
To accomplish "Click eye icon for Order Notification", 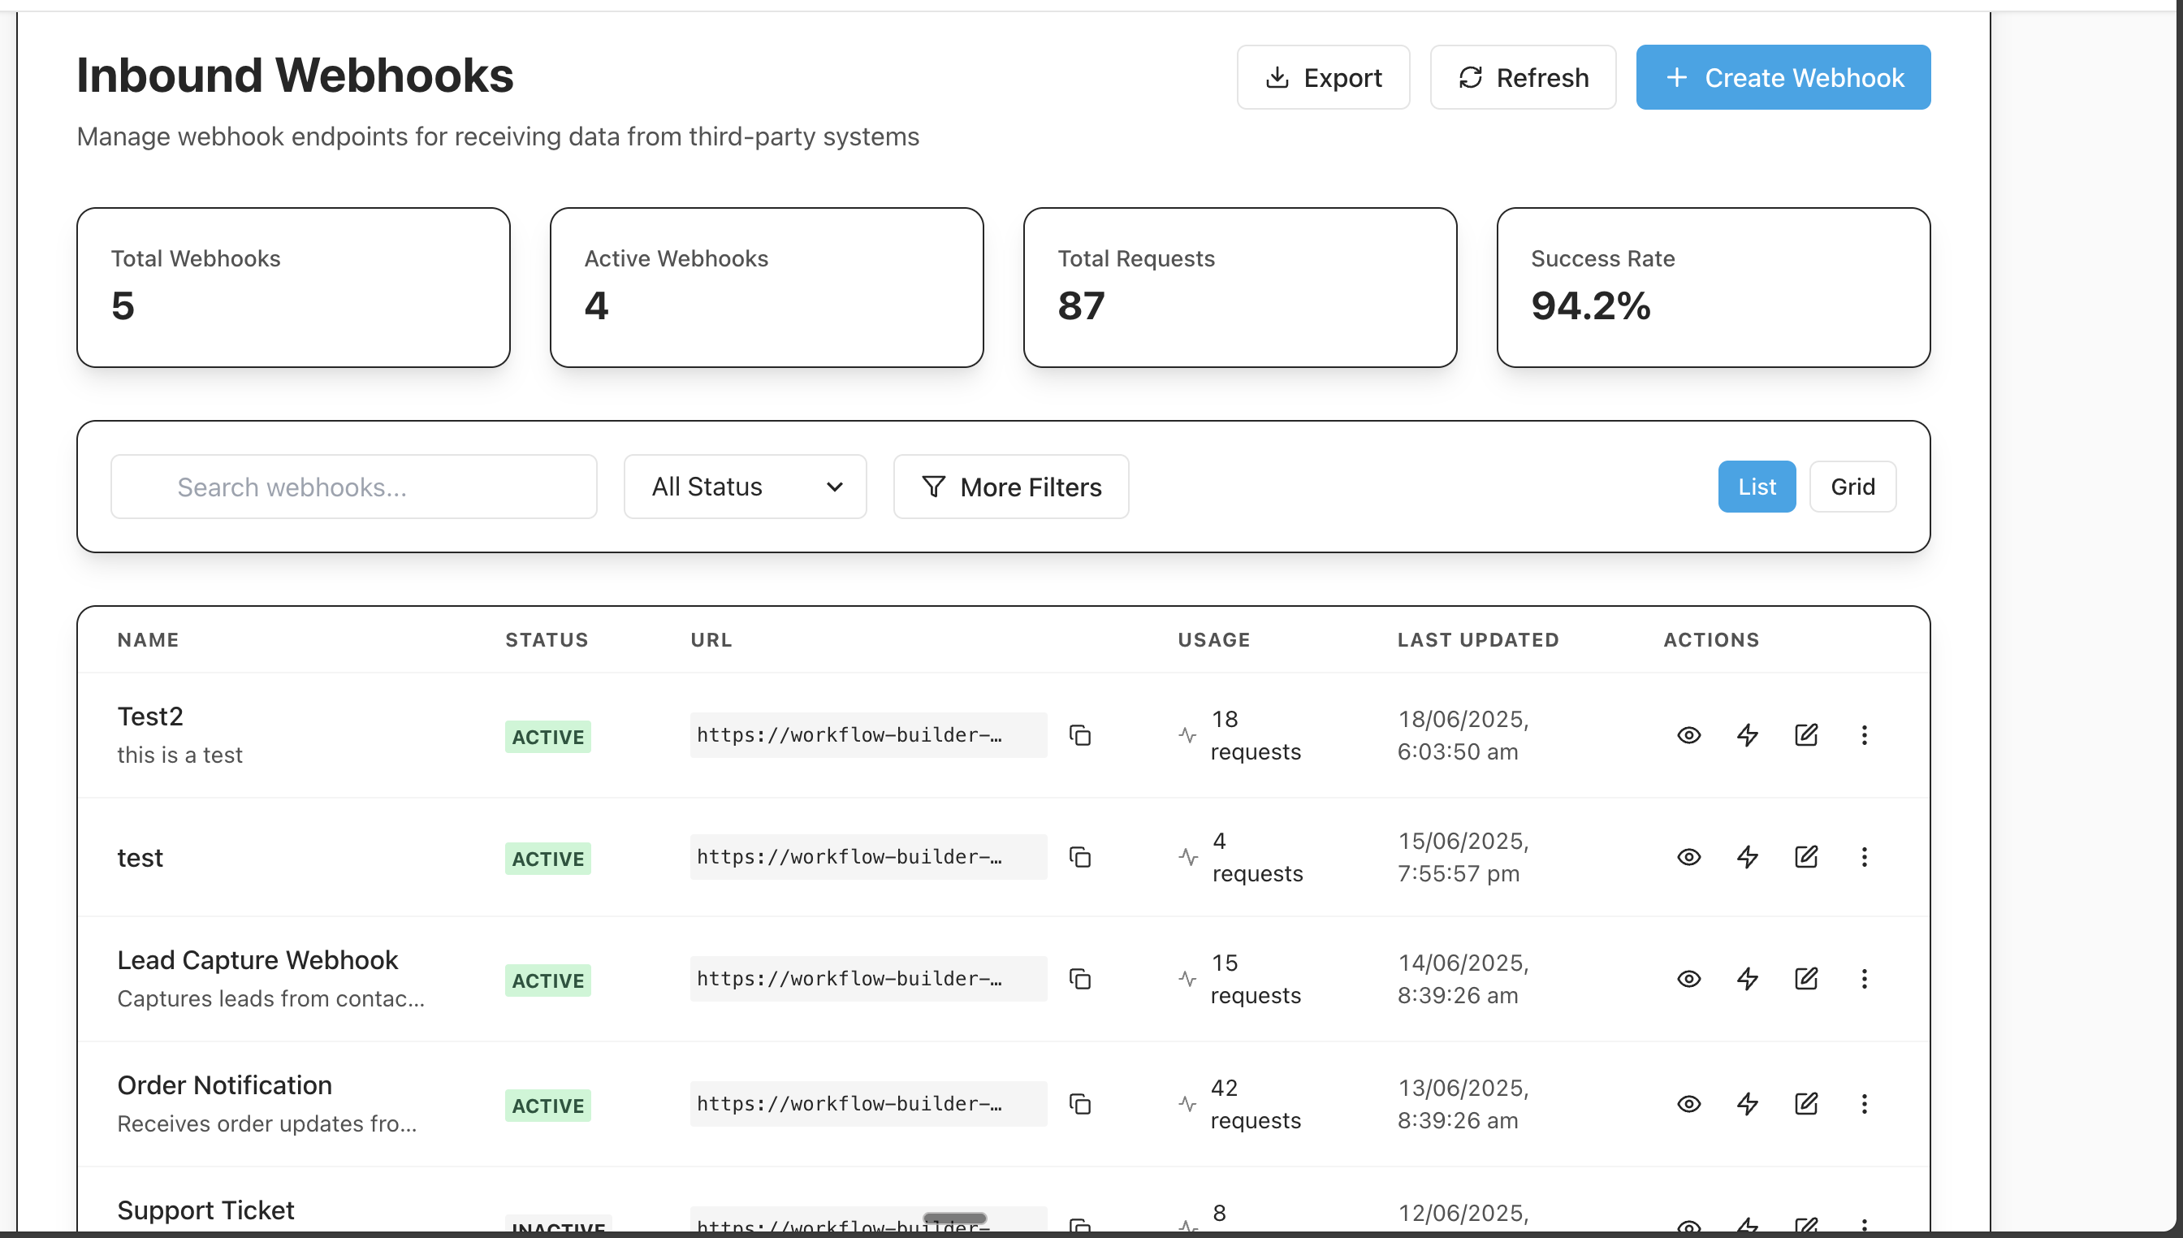I will point(1688,1104).
